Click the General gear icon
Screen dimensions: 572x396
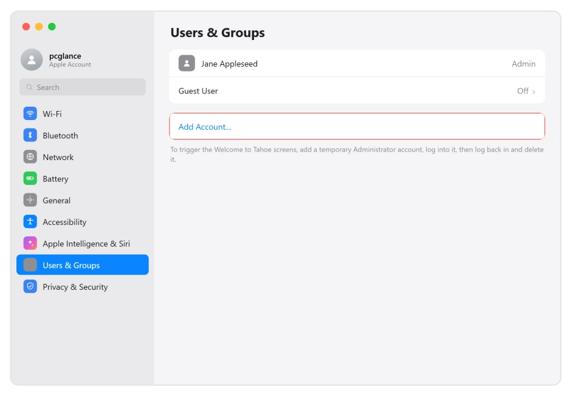[x=30, y=200]
